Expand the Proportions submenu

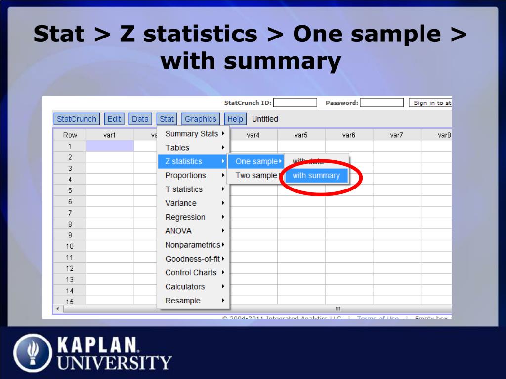pos(194,175)
